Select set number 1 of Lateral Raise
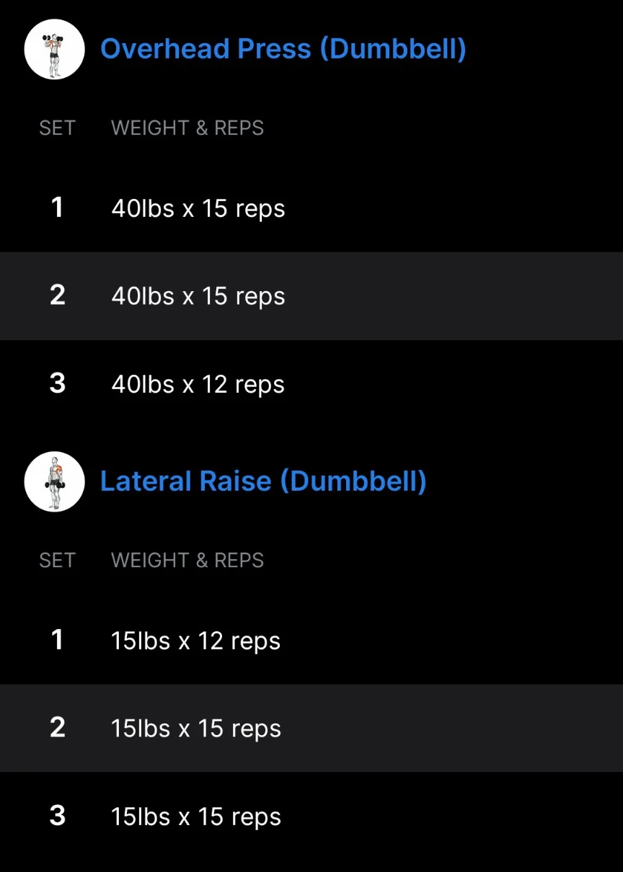This screenshot has height=872, width=623. coord(57,641)
